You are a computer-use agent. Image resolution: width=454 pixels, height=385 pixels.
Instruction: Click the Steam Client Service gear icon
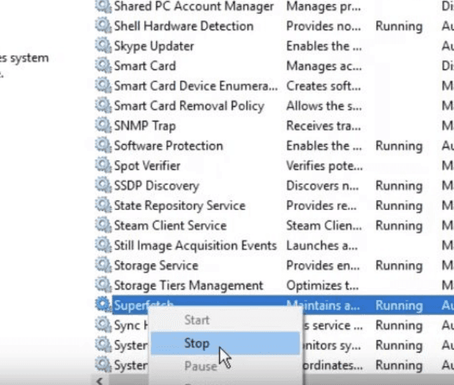click(x=103, y=226)
